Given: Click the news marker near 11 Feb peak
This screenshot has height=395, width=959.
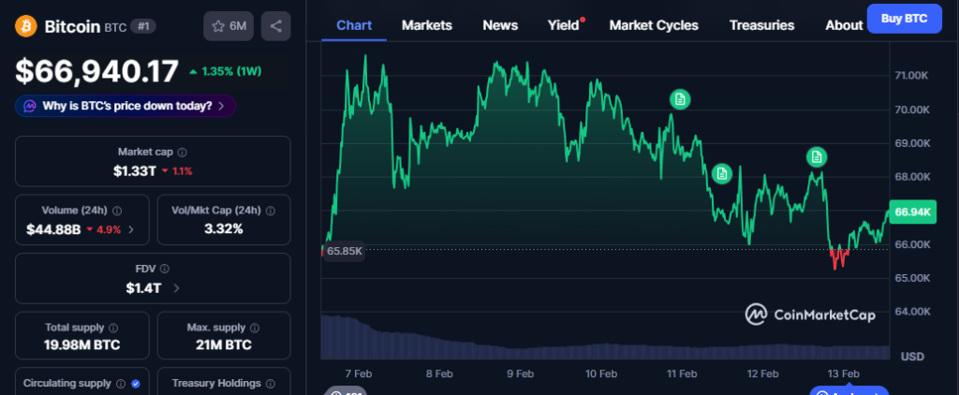Looking at the screenshot, I should click(681, 98).
